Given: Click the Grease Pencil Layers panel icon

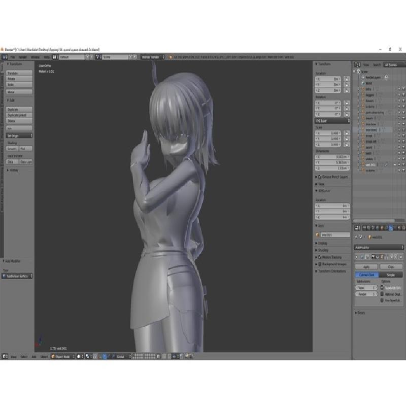Looking at the screenshot, I should click(320, 177).
